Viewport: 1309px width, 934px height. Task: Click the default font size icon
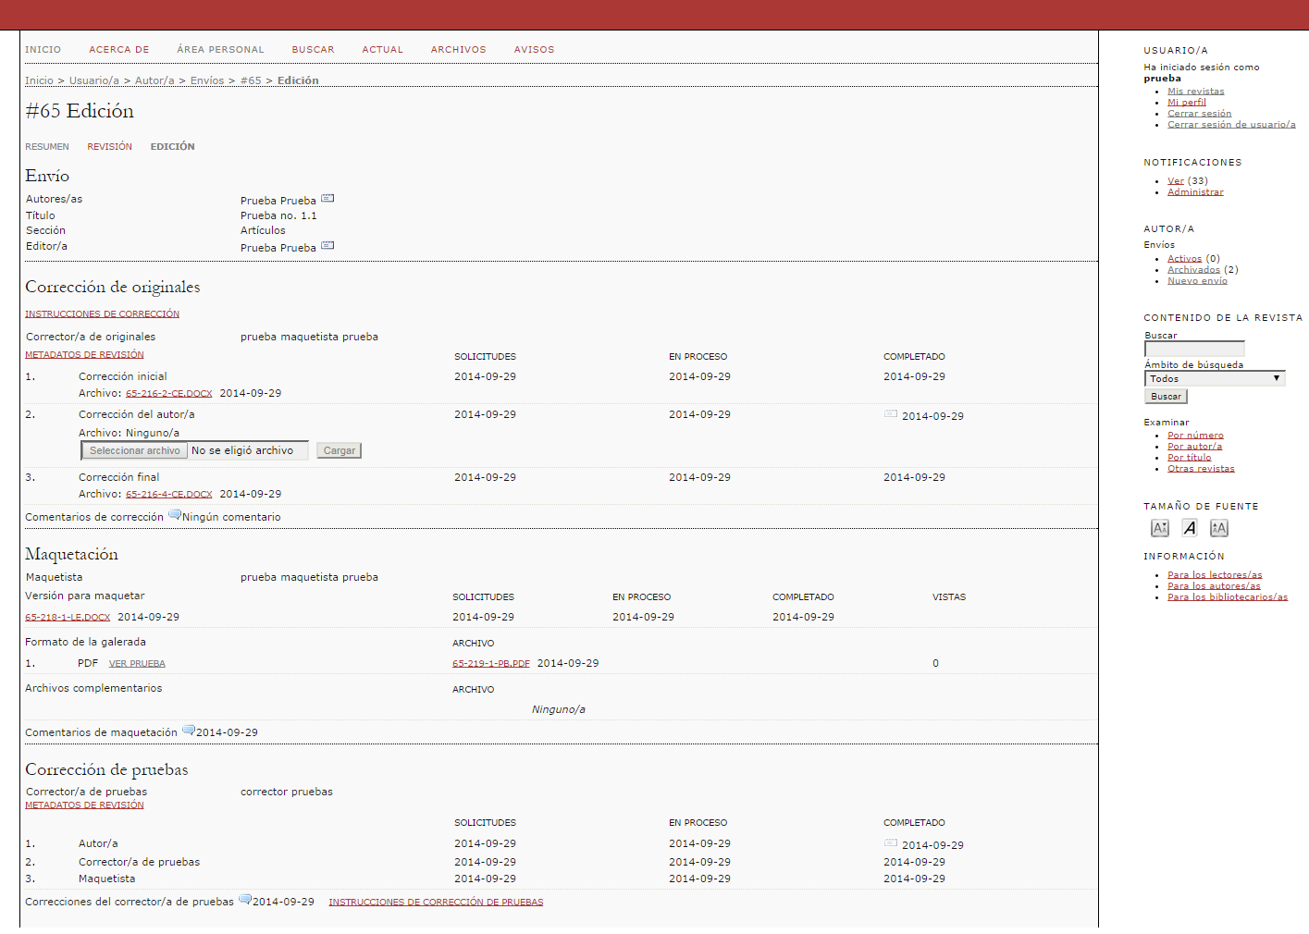tap(1190, 528)
